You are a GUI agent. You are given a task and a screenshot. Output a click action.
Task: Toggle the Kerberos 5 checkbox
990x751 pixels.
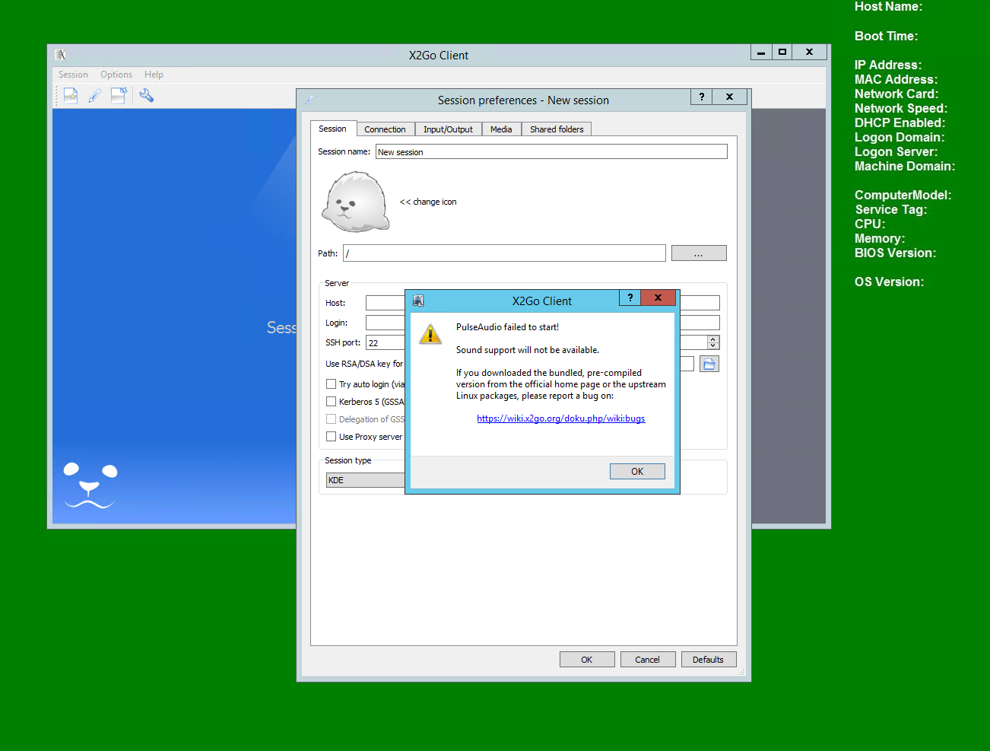click(x=332, y=402)
